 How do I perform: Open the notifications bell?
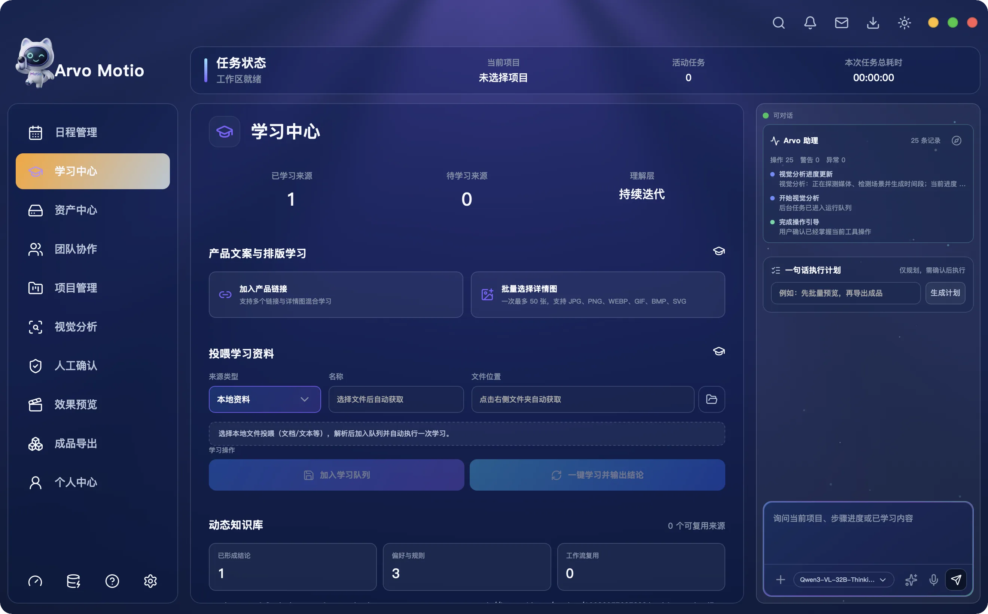(810, 23)
